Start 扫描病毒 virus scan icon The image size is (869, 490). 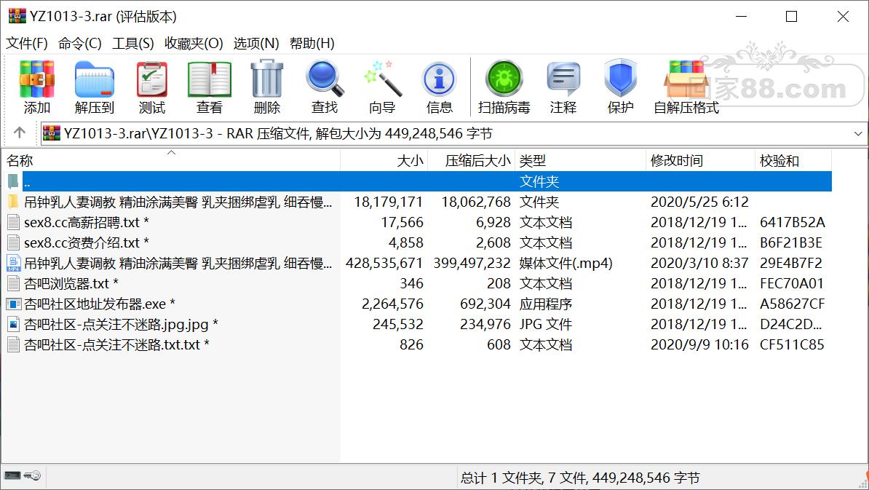(504, 87)
